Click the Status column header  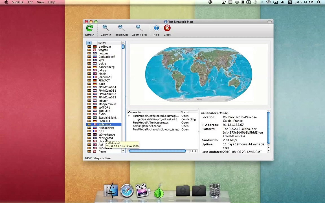pos(189,112)
